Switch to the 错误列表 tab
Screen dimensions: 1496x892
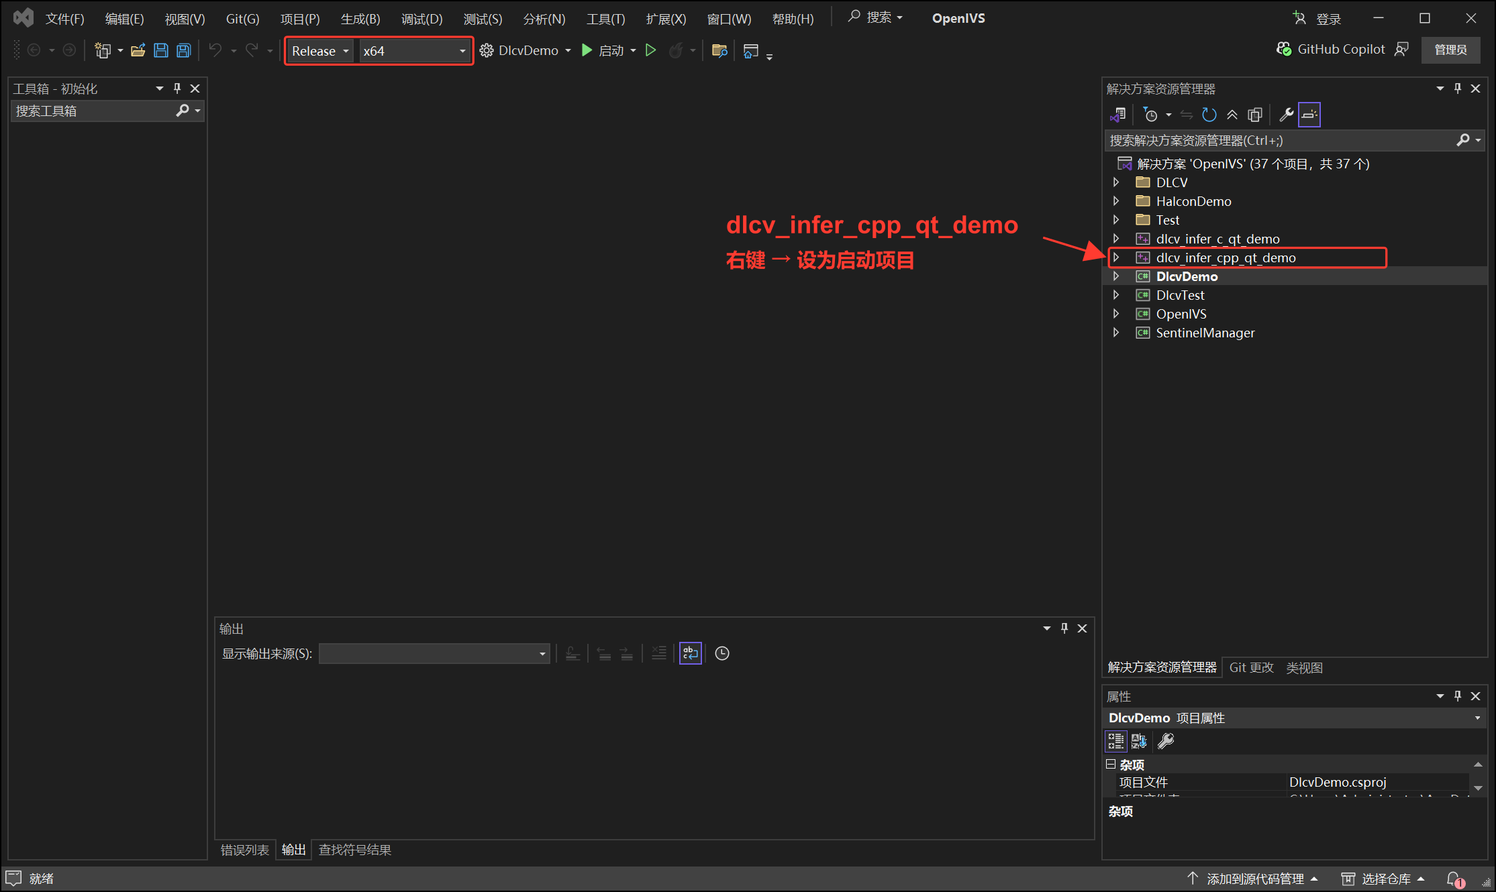tap(245, 850)
